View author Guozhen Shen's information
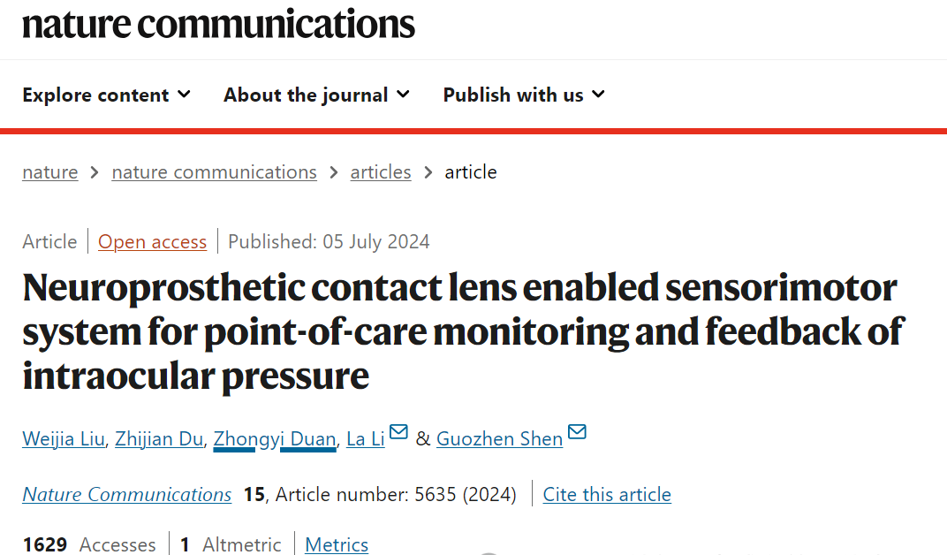Viewport: 947px width, 555px height. pyautogui.click(x=499, y=438)
